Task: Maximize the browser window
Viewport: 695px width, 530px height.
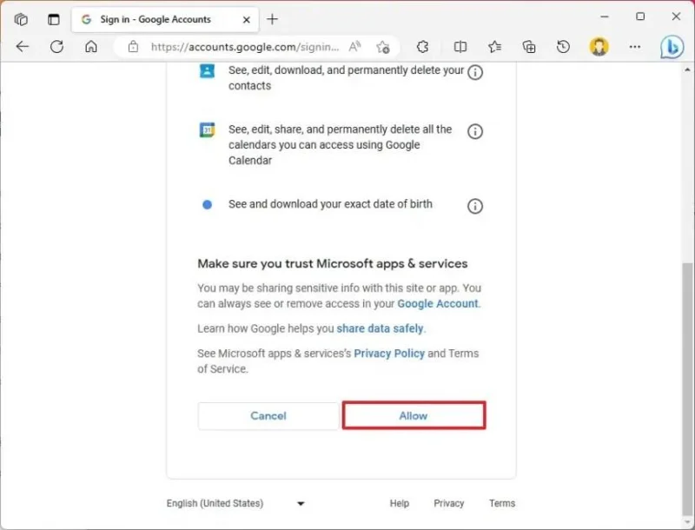Action: point(640,17)
